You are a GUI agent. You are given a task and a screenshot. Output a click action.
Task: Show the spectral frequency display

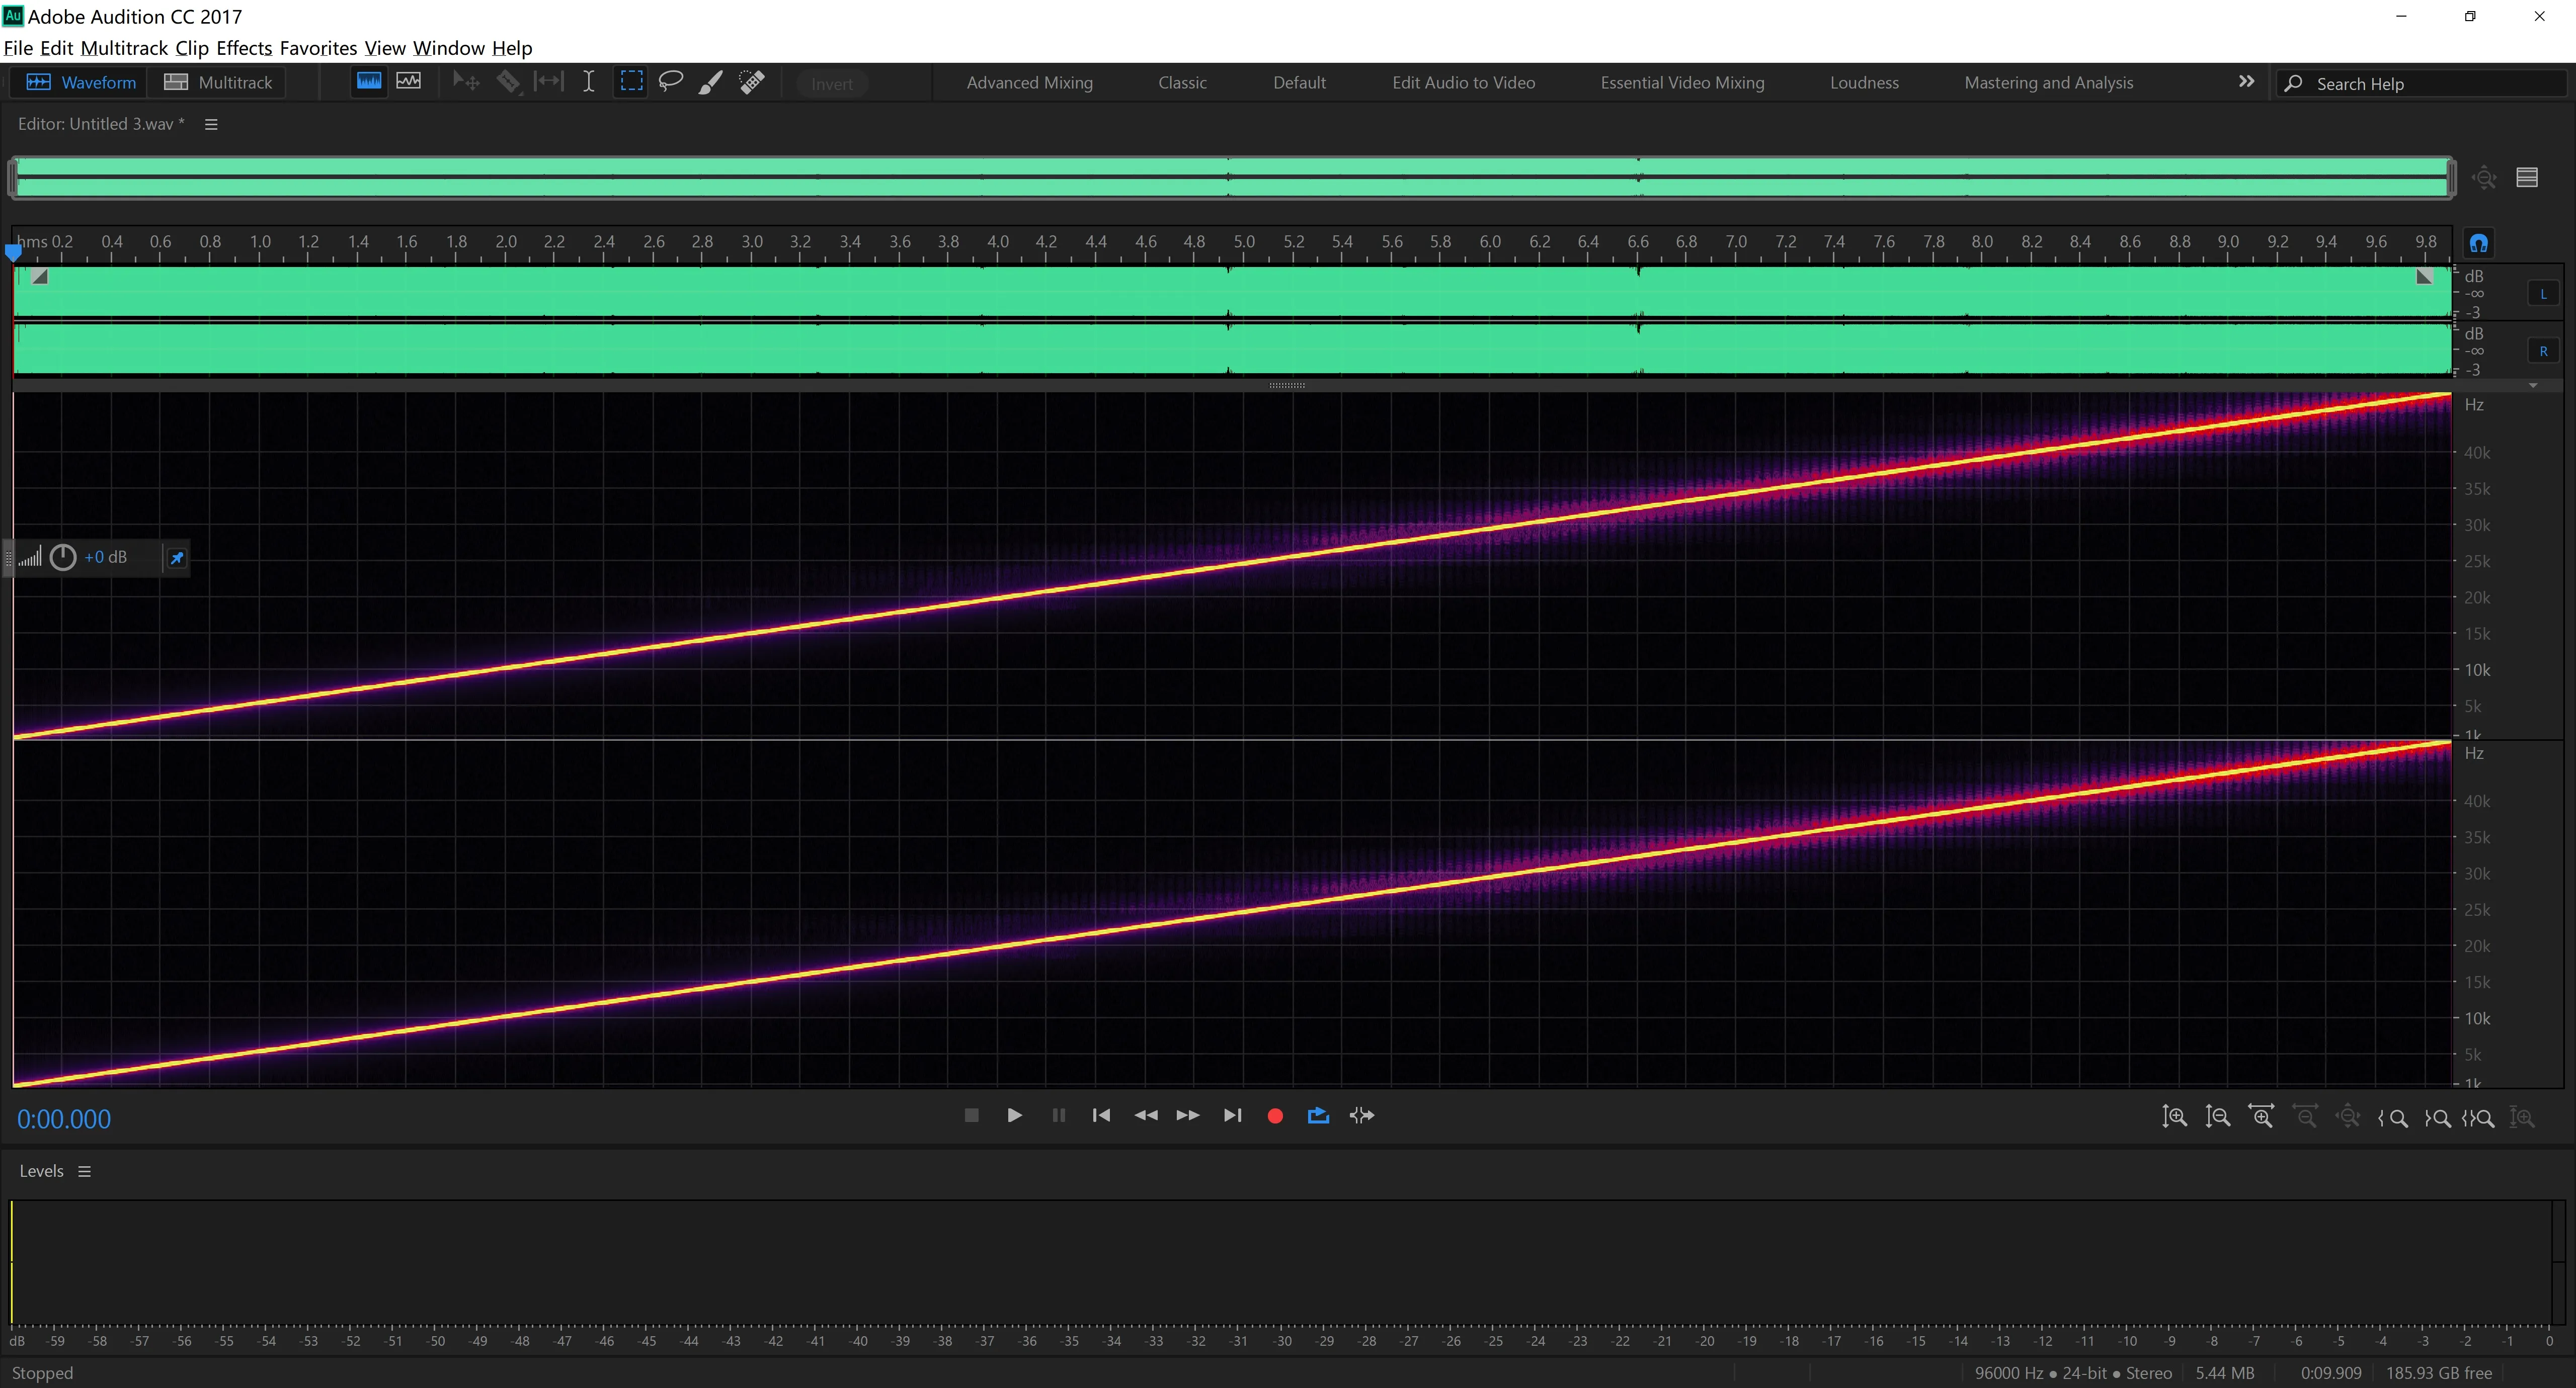click(x=369, y=82)
